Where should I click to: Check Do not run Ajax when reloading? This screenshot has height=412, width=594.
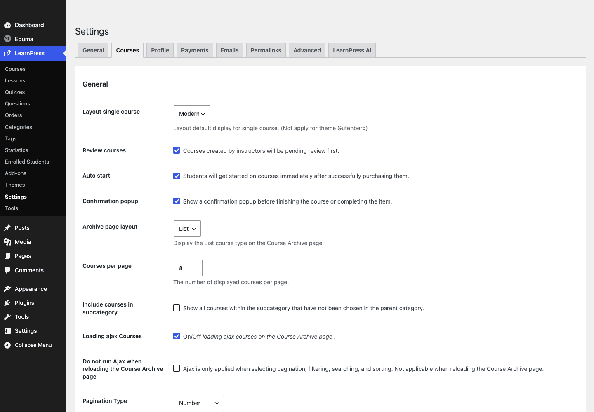click(x=177, y=368)
